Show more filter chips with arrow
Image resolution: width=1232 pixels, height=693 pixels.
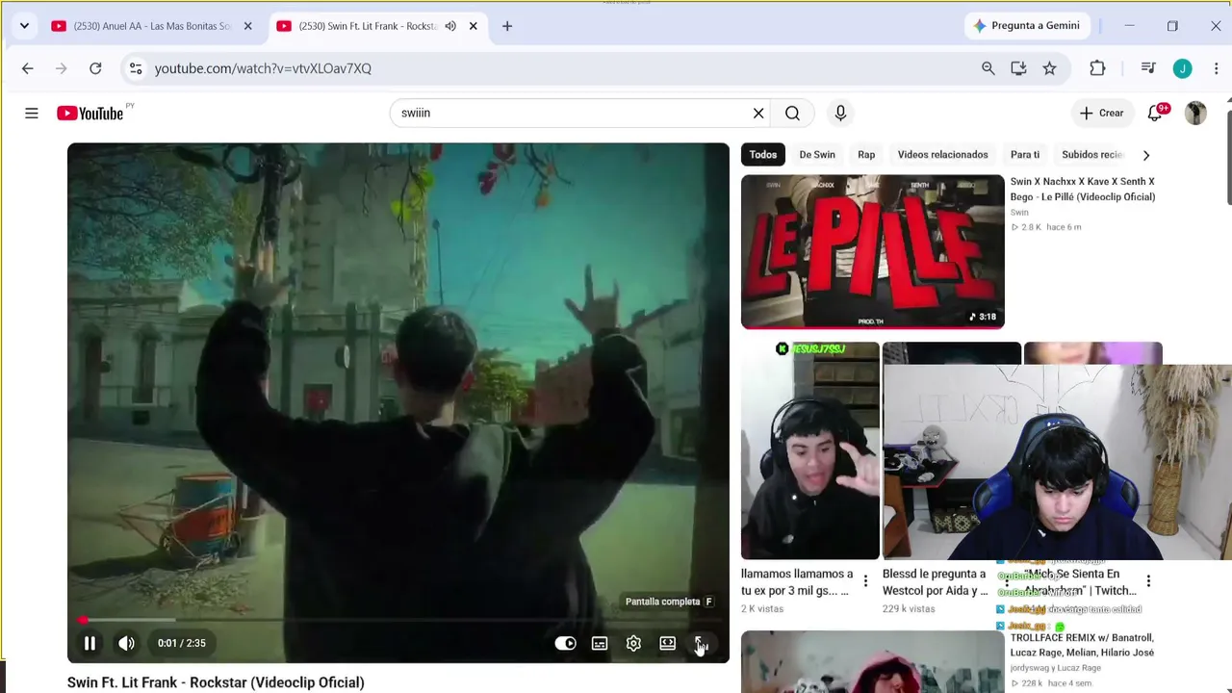point(1145,155)
